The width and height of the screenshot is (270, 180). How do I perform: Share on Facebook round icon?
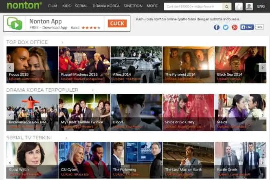pos(217,27)
